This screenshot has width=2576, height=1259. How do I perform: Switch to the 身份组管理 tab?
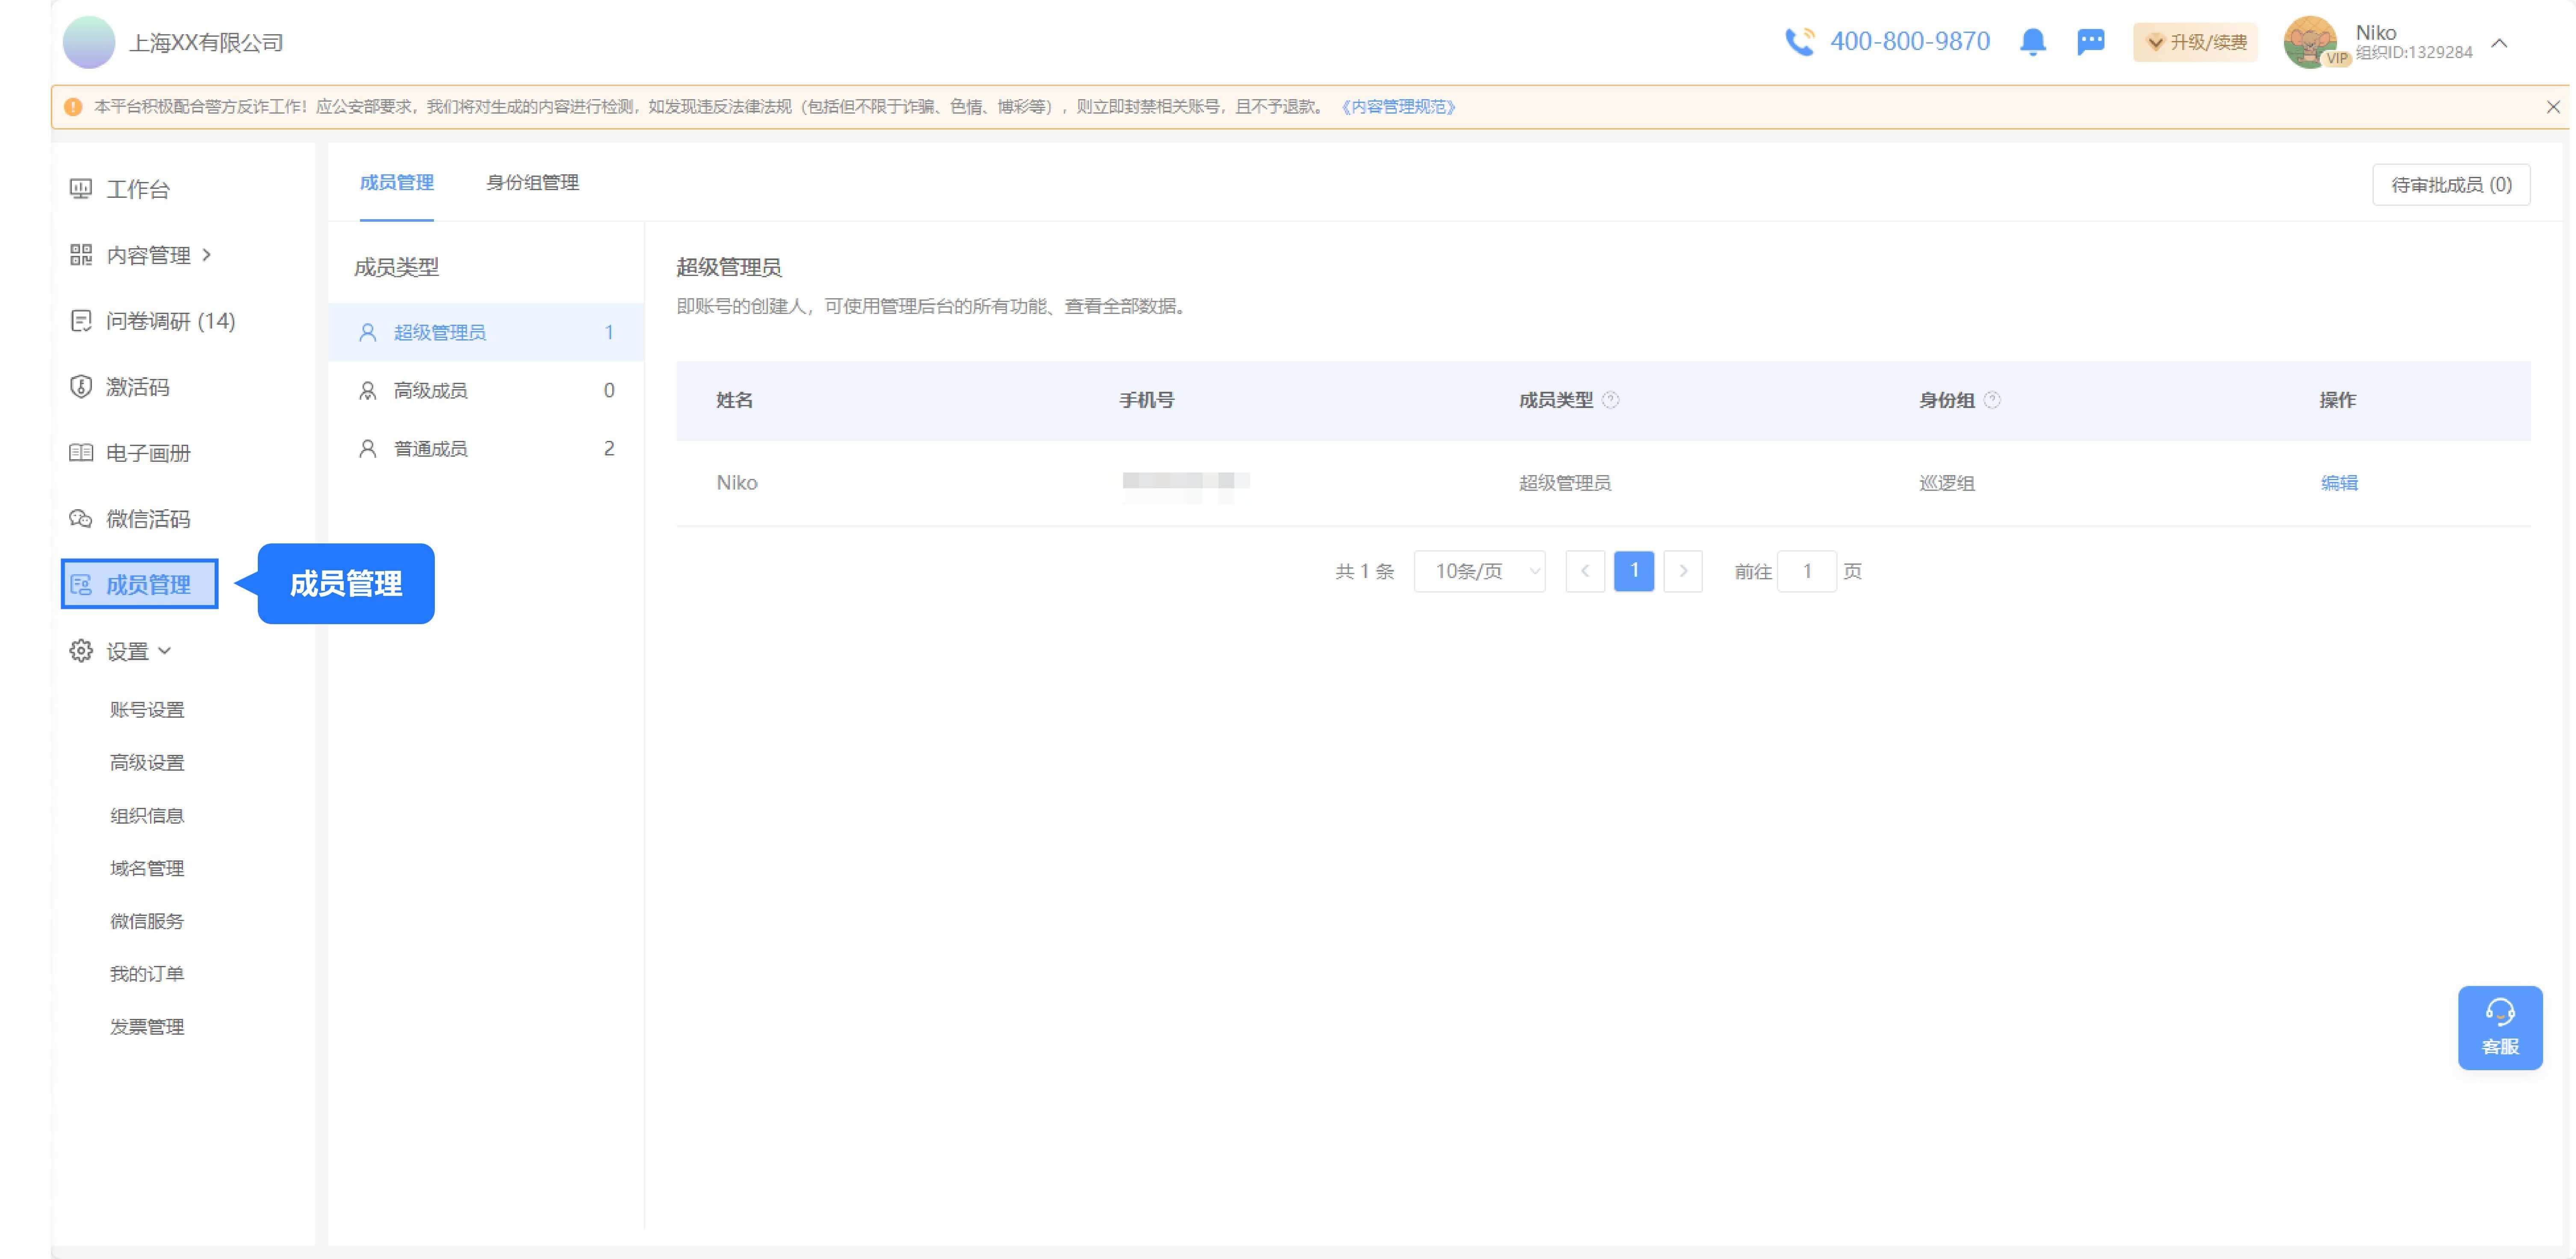pos(532,183)
